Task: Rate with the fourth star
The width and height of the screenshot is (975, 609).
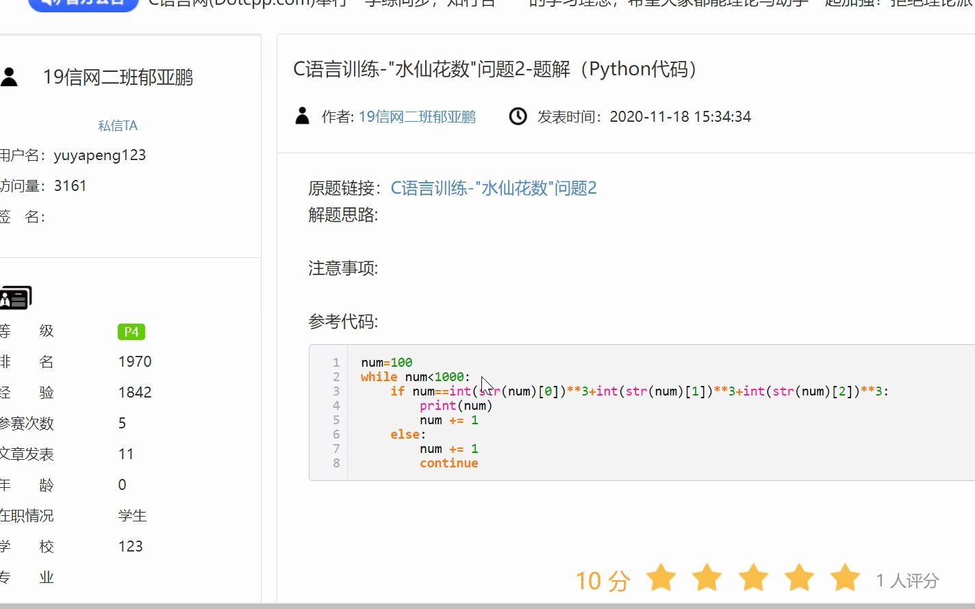Action: (799, 579)
